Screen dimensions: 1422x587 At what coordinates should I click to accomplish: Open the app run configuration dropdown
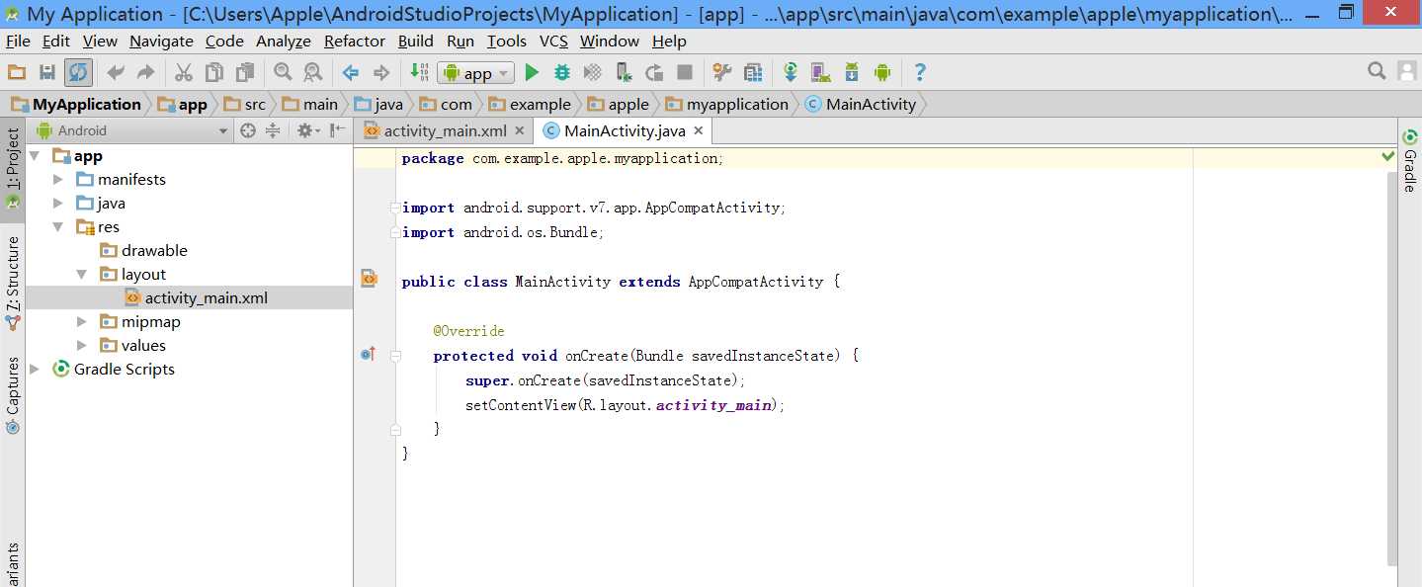point(476,73)
